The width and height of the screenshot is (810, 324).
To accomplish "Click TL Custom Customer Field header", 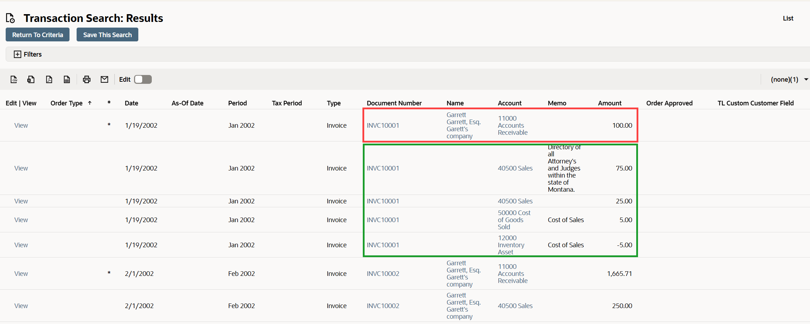I will (756, 103).
